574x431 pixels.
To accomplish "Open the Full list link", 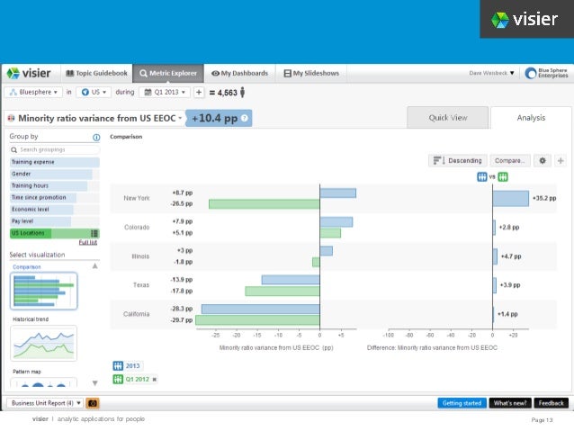I will point(88,242).
